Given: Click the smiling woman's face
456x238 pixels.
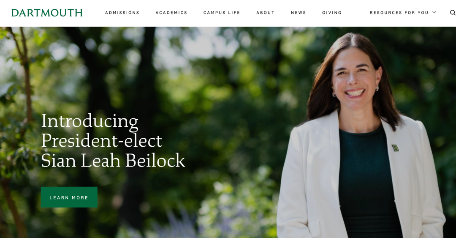Looking at the screenshot, I should click(x=356, y=77).
